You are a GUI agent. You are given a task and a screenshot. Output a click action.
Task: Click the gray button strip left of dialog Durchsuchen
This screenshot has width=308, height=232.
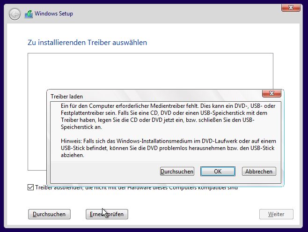coord(103,172)
